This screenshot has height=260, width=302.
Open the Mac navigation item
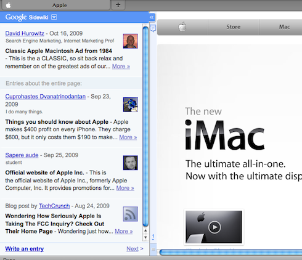(x=284, y=27)
